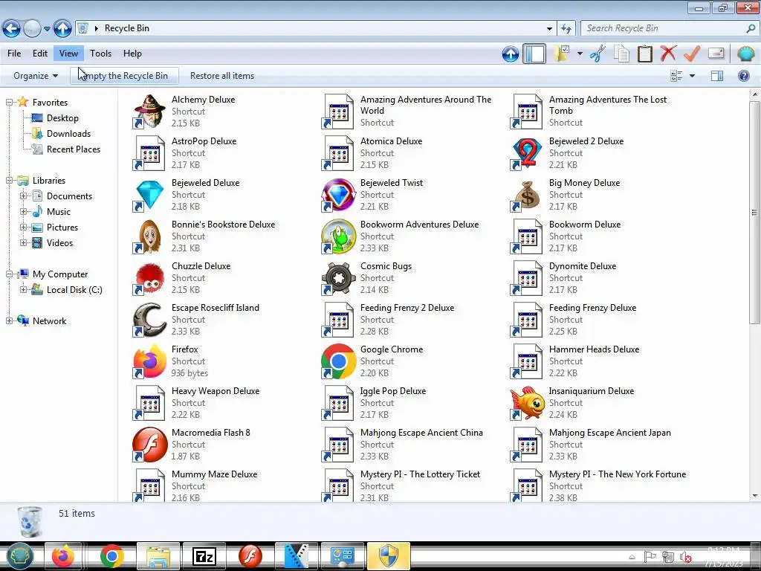Click the blue Help question mark icon
761x571 pixels.
pyautogui.click(x=743, y=76)
